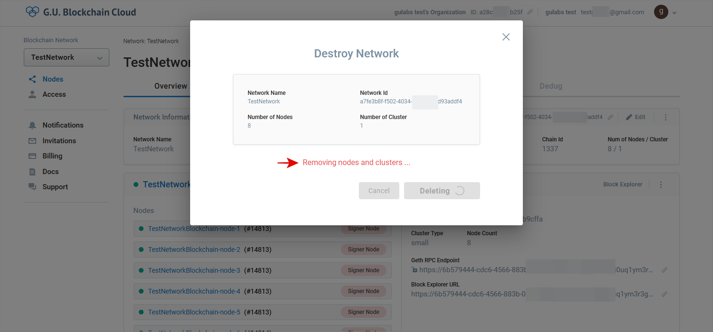713x332 pixels.
Task: Open TestNetworkBlockchain-node-3 link
Action: 194,270
